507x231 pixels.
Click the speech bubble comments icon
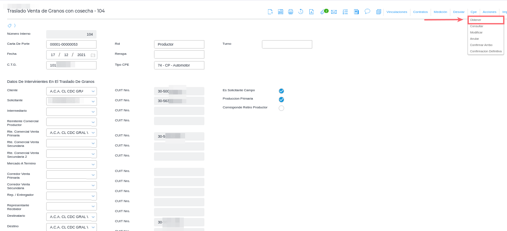click(367, 11)
